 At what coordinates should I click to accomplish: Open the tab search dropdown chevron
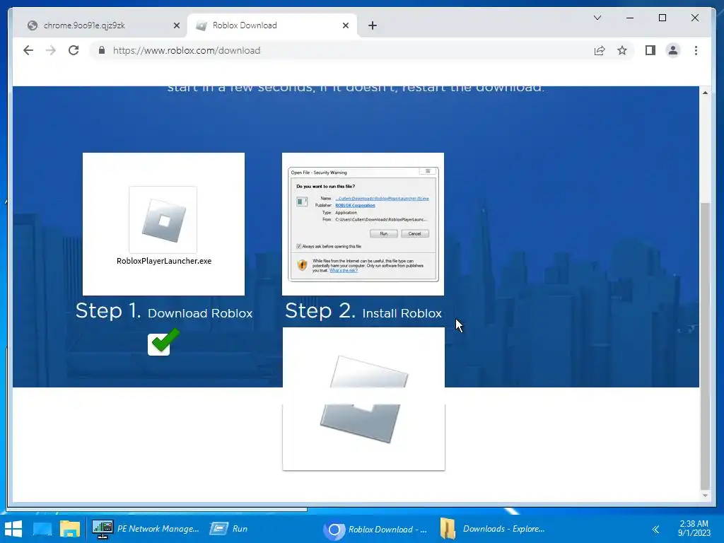(597, 18)
